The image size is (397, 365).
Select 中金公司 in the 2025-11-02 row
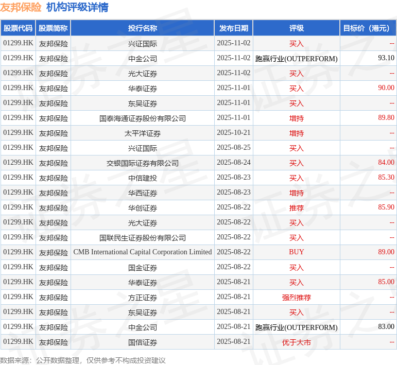point(143,59)
